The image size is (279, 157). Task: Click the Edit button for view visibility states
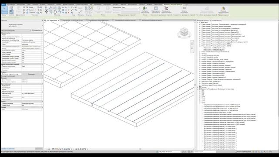coord(31,74)
